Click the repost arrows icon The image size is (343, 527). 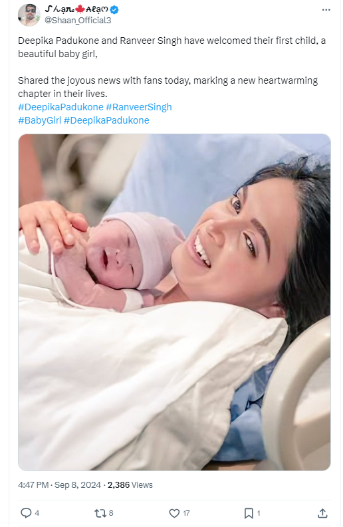[100, 513]
